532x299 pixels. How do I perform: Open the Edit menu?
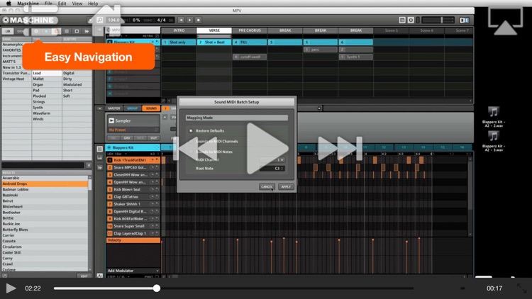click(x=62, y=4)
